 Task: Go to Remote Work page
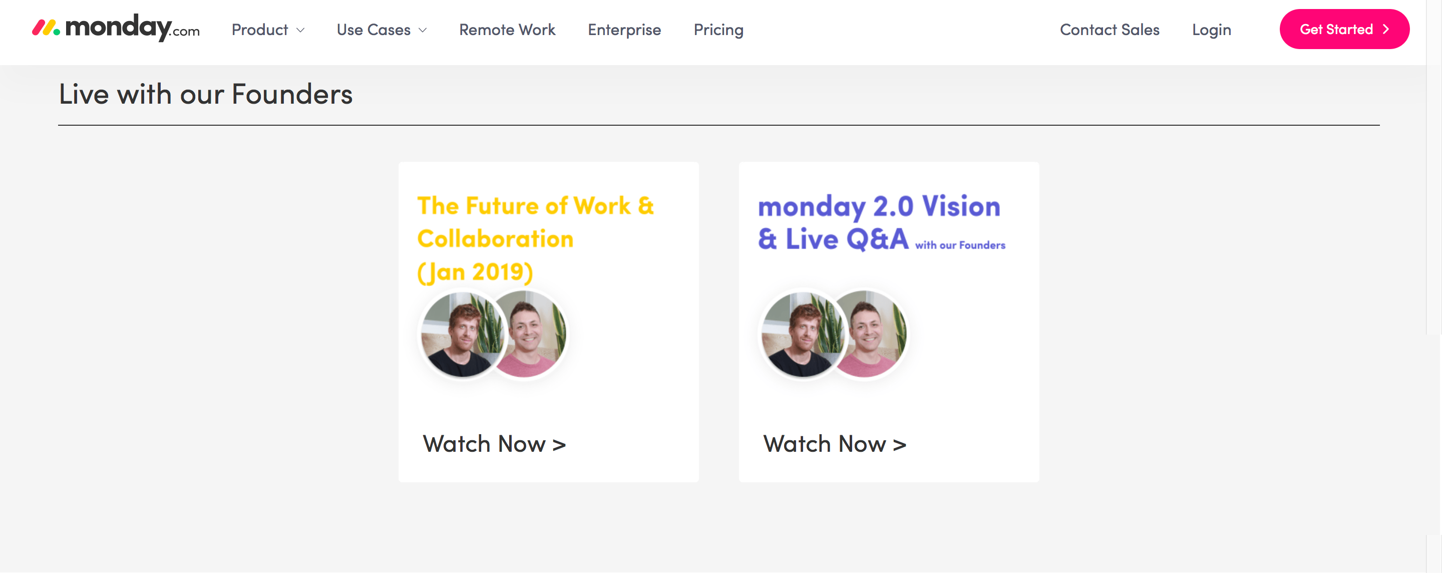(507, 30)
